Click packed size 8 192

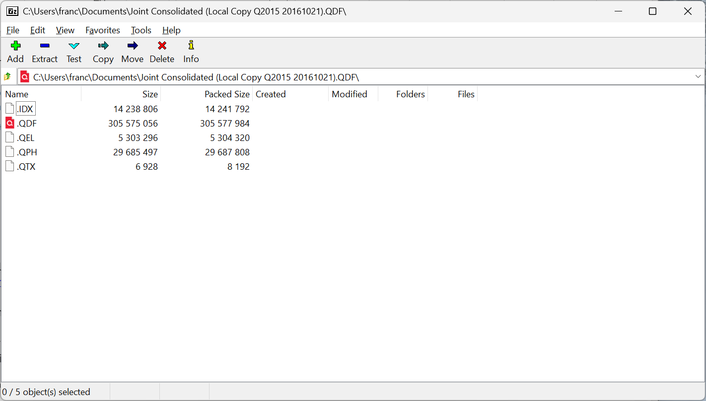click(x=238, y=166)
